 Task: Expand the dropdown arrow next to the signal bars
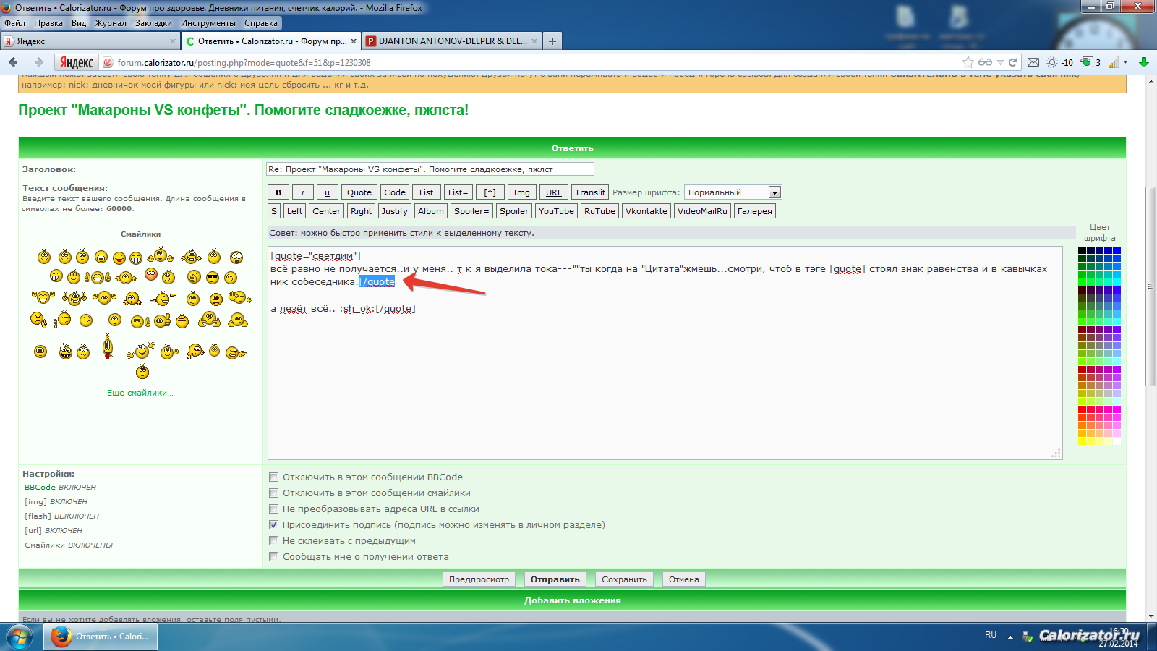coord(1125,62)
